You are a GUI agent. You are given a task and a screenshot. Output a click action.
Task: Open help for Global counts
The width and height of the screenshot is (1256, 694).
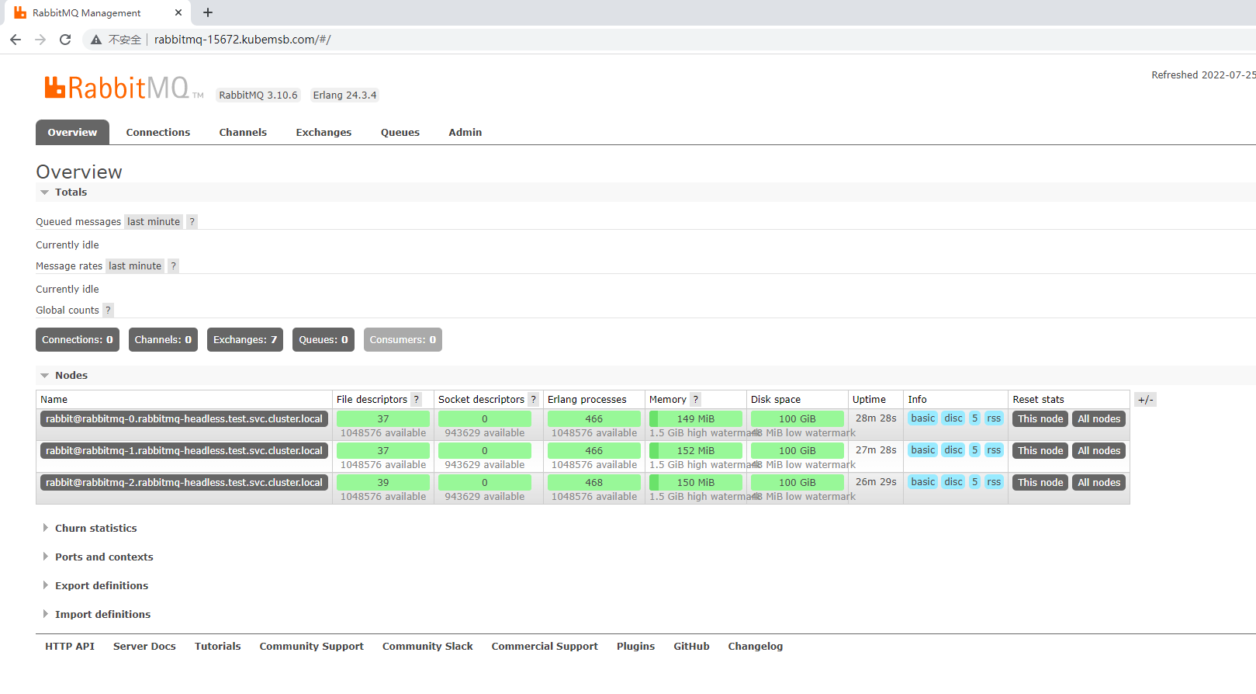click(x=108, y=311)
